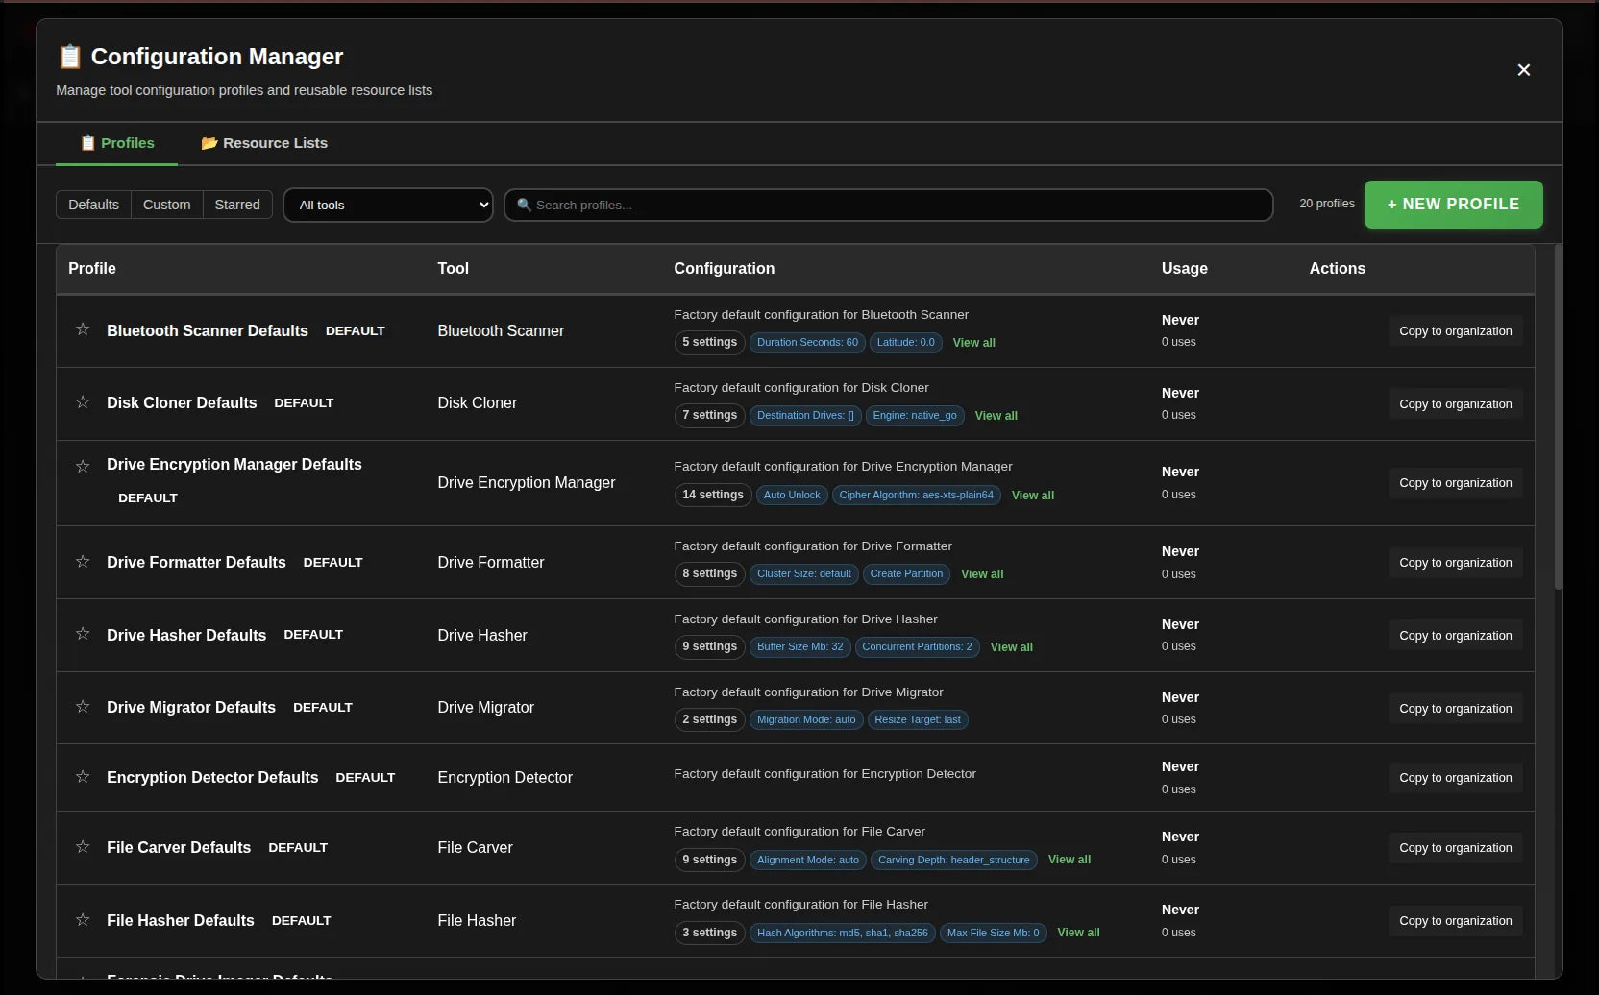View all settings for Disk Cloner
This screenshot has width=1599, height=995.
coord(996,416)
